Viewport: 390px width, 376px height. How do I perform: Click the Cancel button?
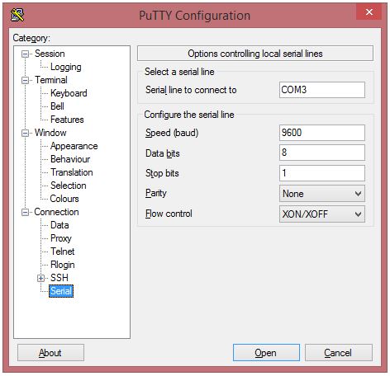[x=338, y=353]
